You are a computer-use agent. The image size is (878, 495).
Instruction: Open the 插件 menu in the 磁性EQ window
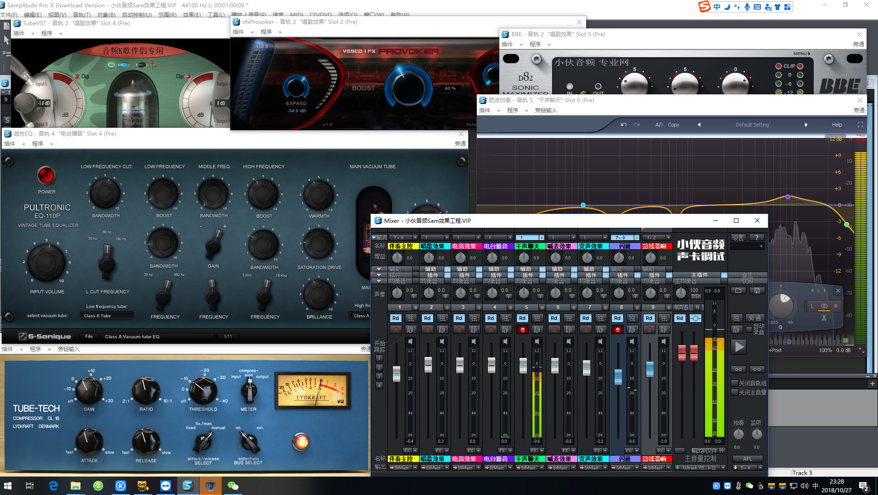pyautogui.click(x=10, y=144)
